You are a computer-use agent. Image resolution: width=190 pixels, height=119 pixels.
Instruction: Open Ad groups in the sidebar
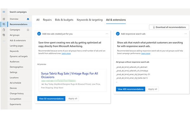tap(15, 35)
